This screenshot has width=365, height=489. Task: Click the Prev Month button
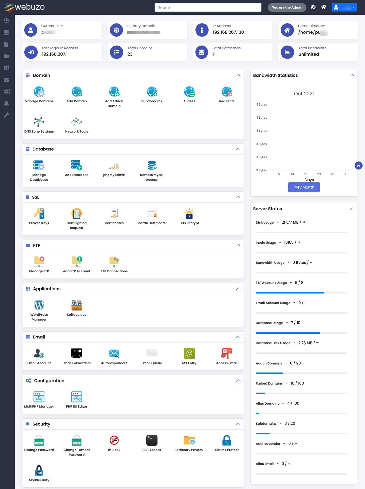pyautogui.click(x=304, y=187)
